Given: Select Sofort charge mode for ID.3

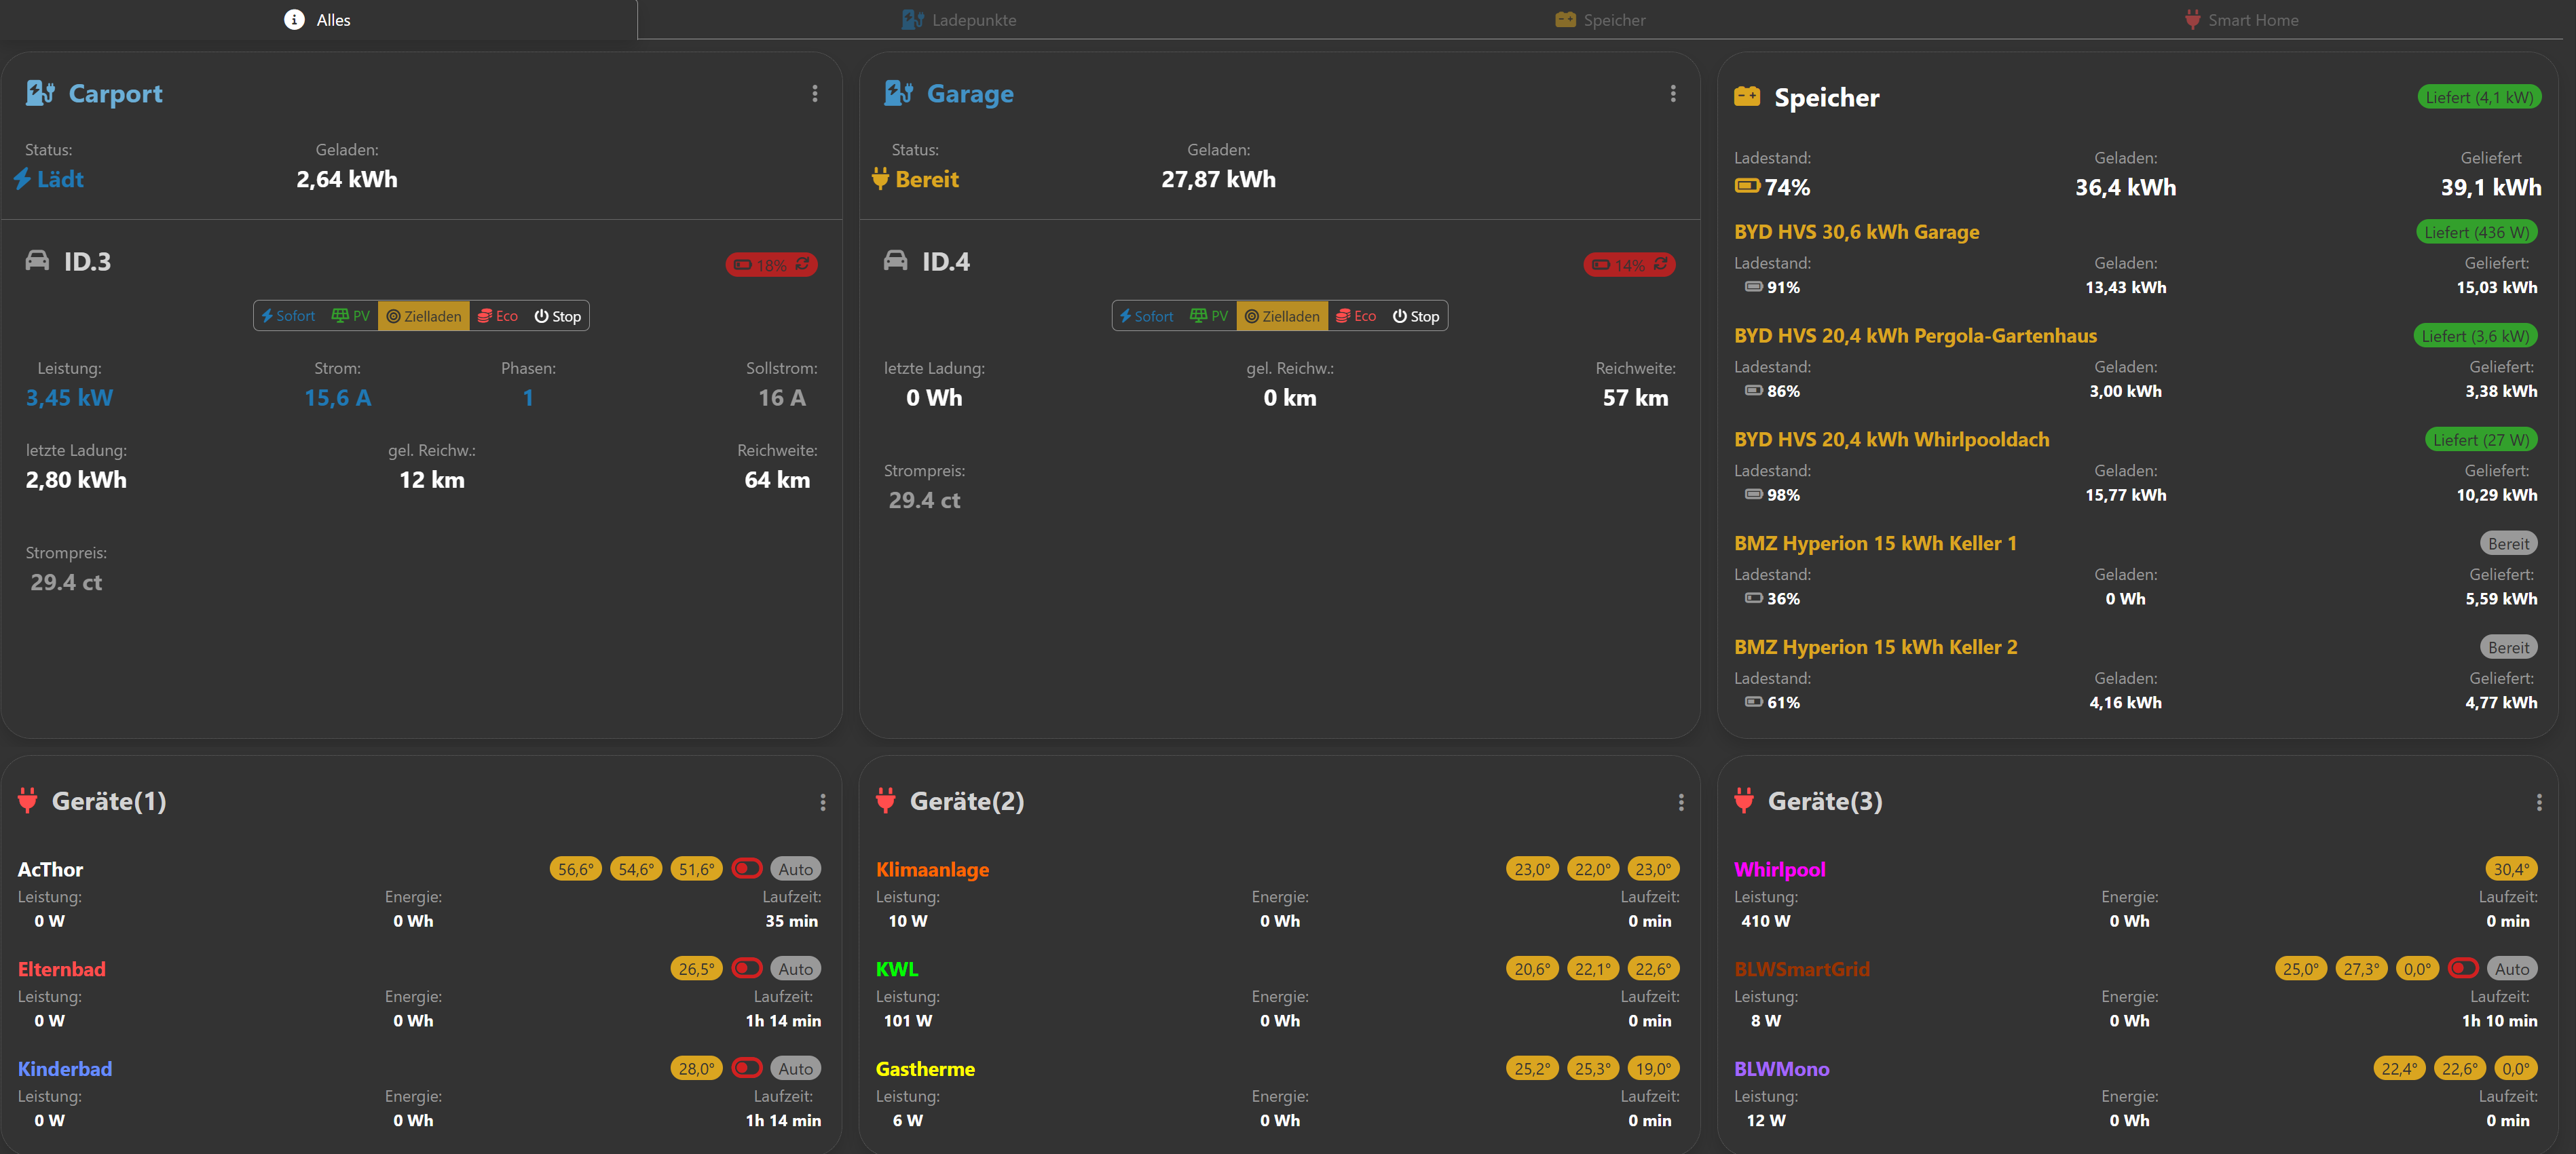Looking at the screenshot, I should coord(288,315).
